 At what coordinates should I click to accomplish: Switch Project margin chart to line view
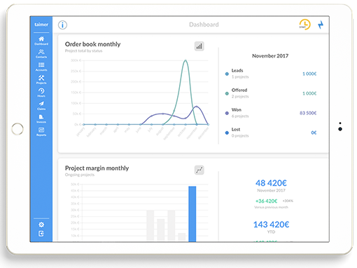(x=199, y=170)
